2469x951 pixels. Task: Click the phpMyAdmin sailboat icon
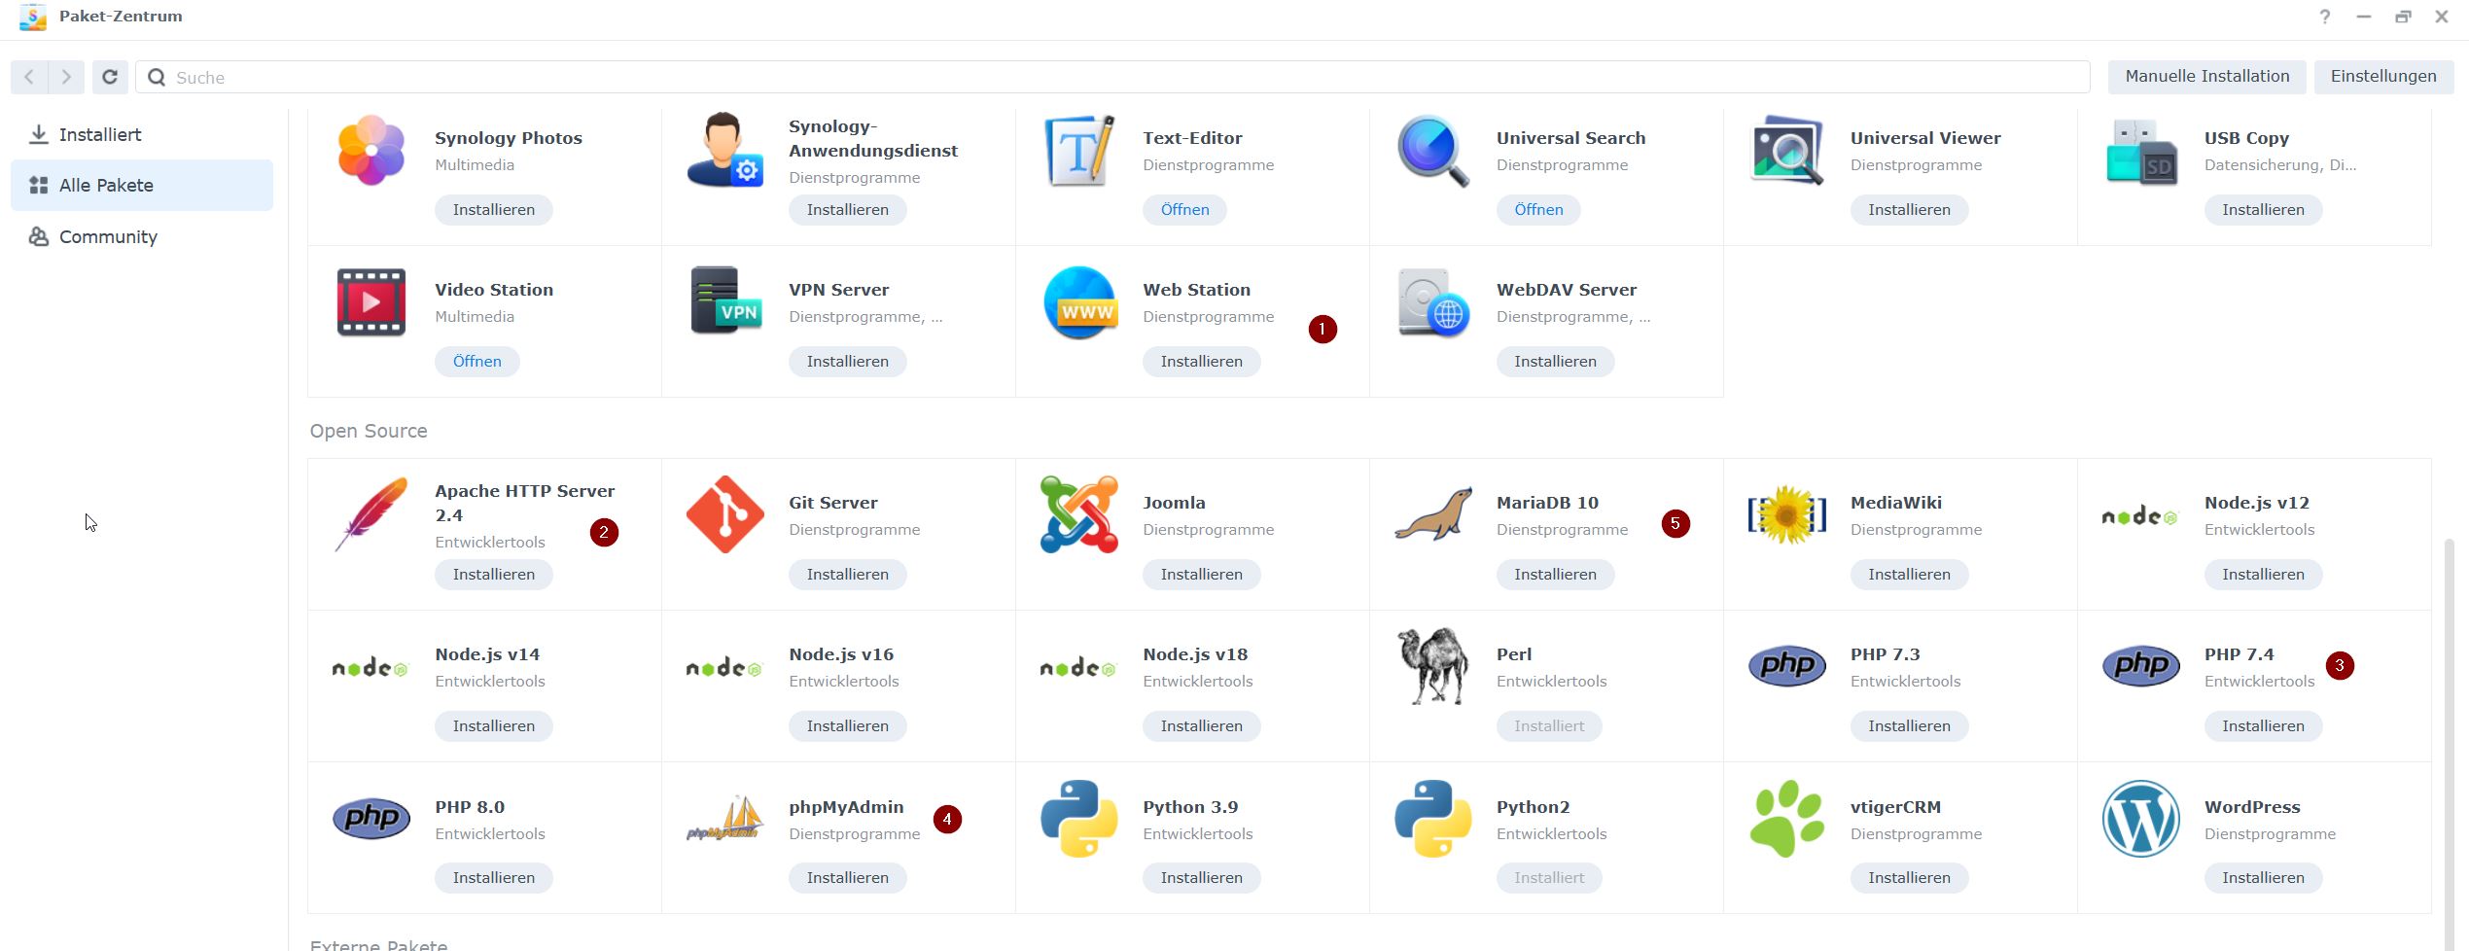[724, 818]
